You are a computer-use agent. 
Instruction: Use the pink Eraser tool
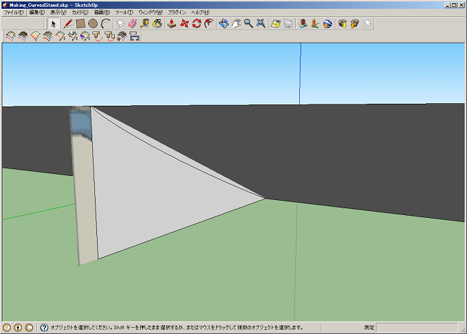[133, 23]
